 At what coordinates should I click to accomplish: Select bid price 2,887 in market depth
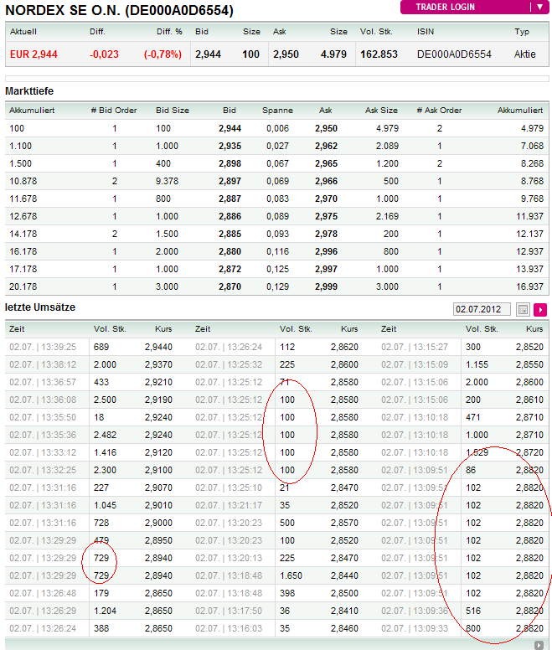230,199
